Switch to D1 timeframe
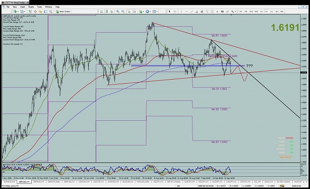This screenshot has width=310, height=189. pyautogui.click(x=272, y=12)
